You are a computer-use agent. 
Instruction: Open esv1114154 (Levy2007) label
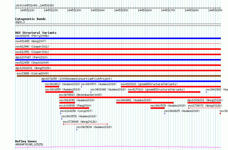coord(77,111)
